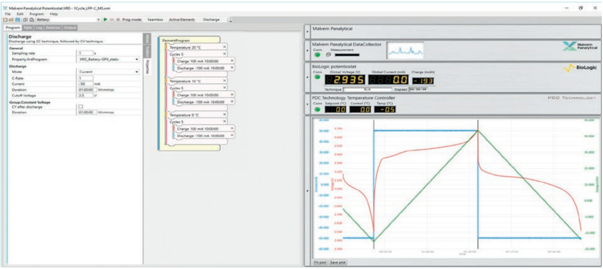Switch to the Batteries tab
The image size is (603, 269).
pos(53,27)
